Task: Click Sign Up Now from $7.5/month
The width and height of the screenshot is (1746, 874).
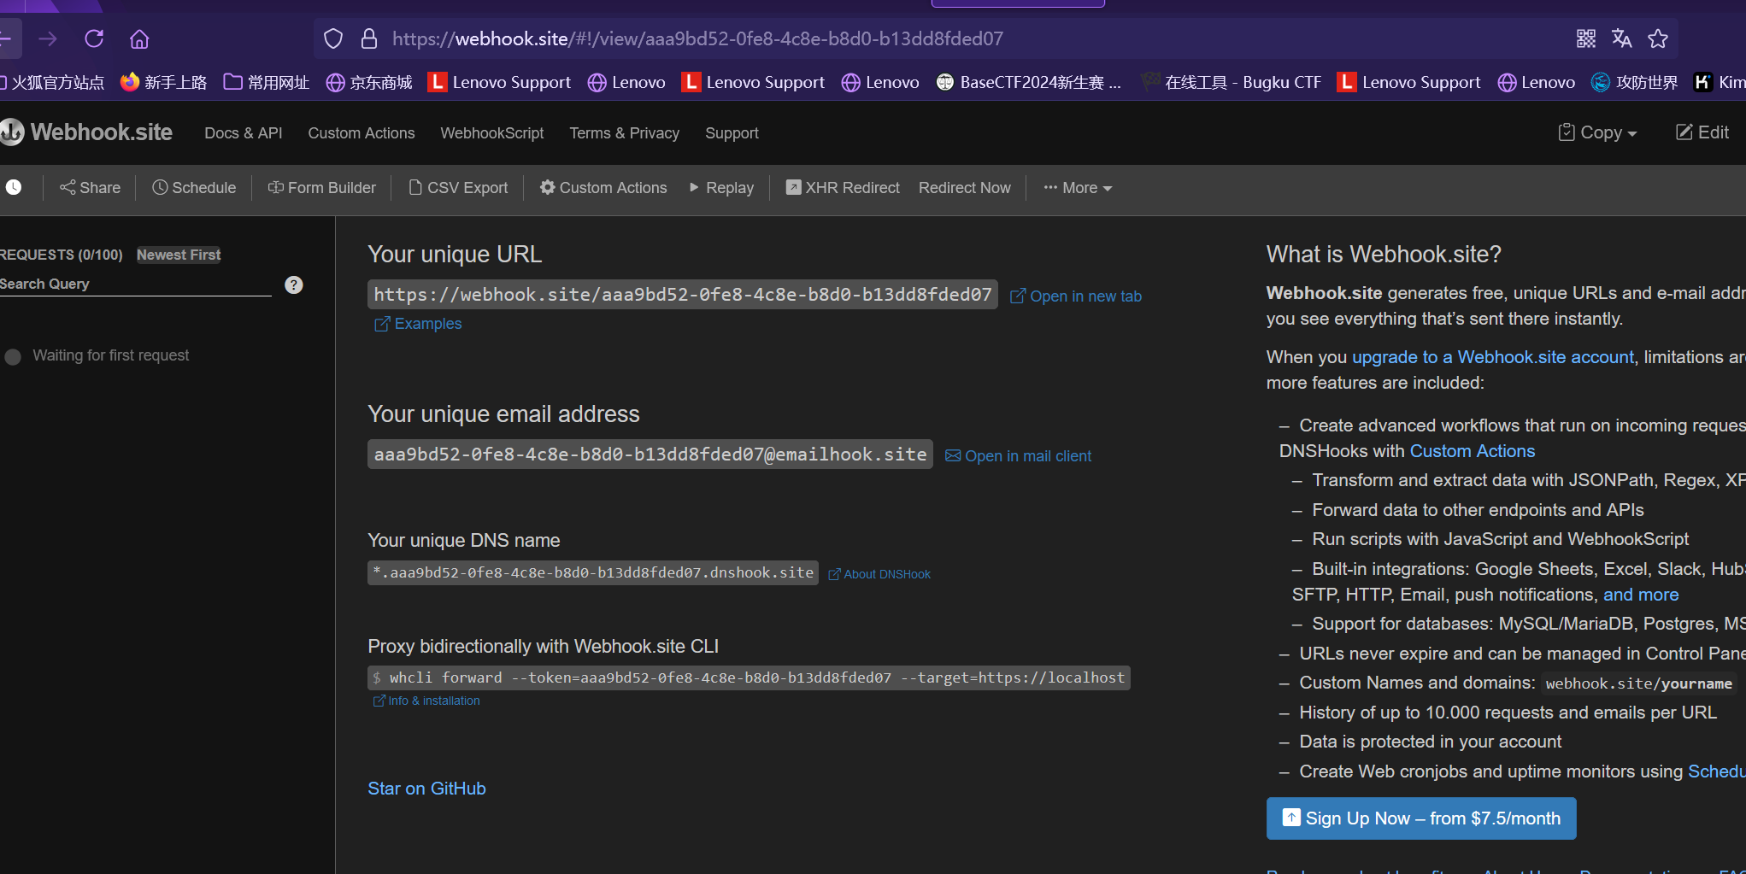Action: 1421,818
